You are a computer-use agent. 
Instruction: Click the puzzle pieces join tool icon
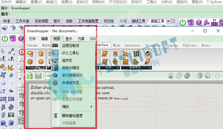[3, 67]
